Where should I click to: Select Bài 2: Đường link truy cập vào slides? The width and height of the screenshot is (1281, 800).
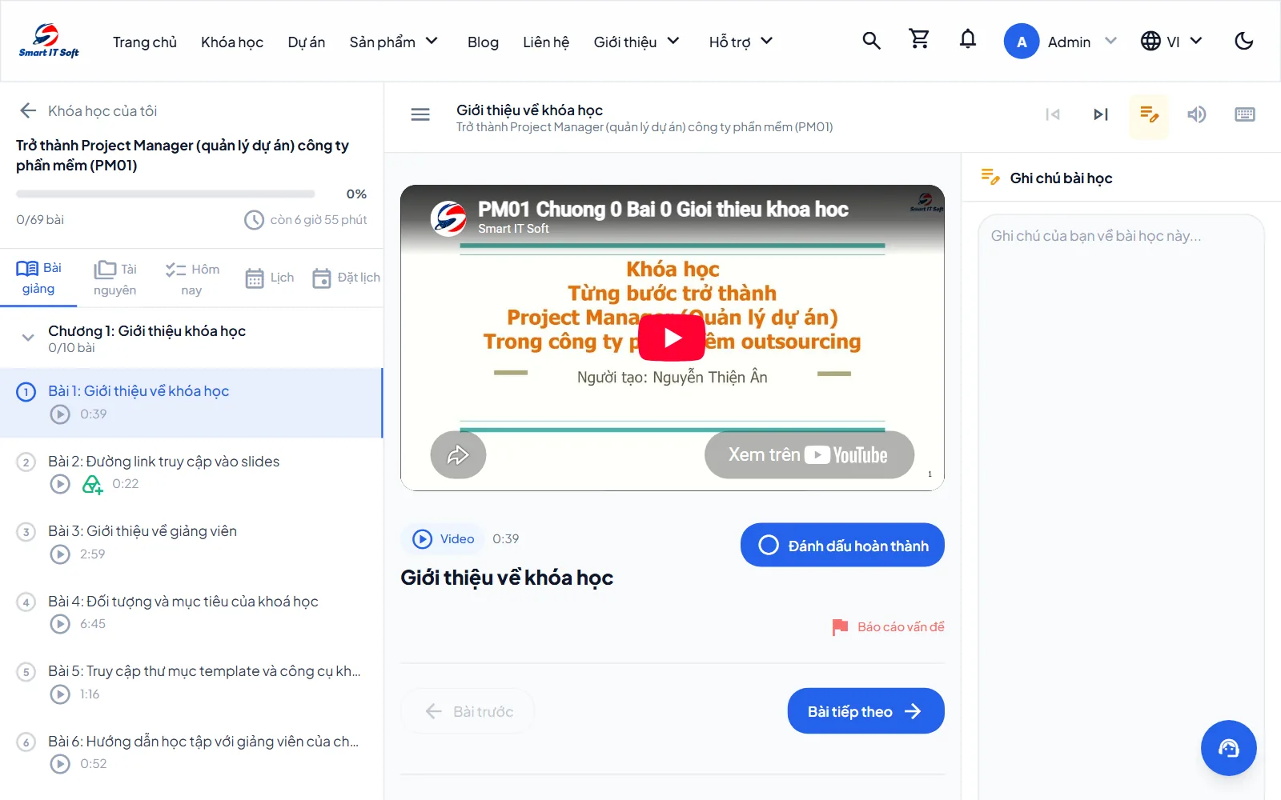pos(191,472)
